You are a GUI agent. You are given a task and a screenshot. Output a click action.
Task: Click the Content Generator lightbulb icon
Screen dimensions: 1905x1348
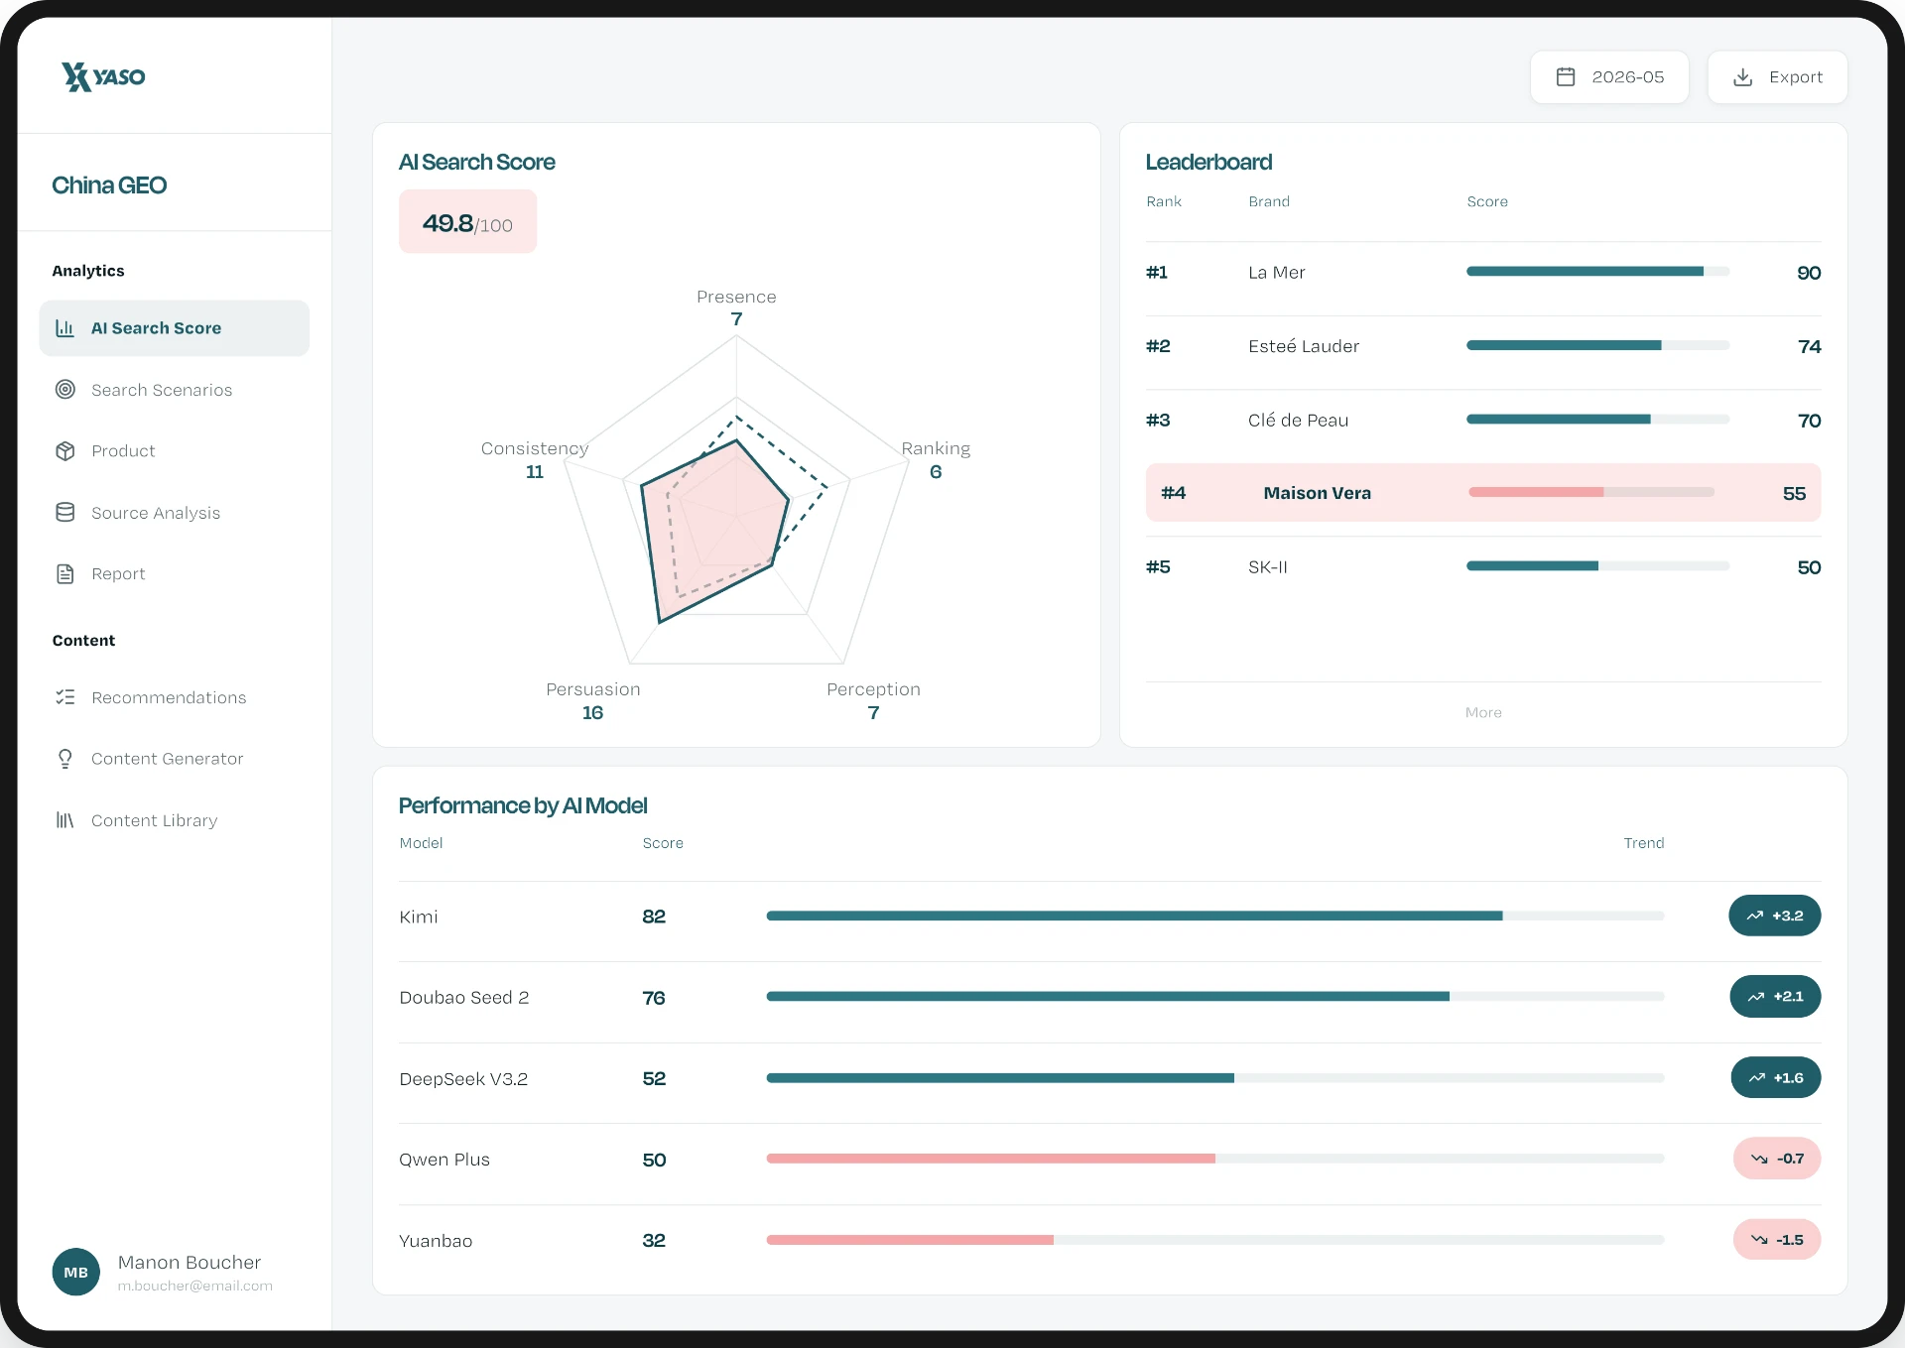tap(65, 759)
